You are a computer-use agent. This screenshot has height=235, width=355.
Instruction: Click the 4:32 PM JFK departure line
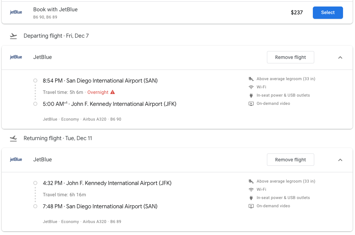107,183
